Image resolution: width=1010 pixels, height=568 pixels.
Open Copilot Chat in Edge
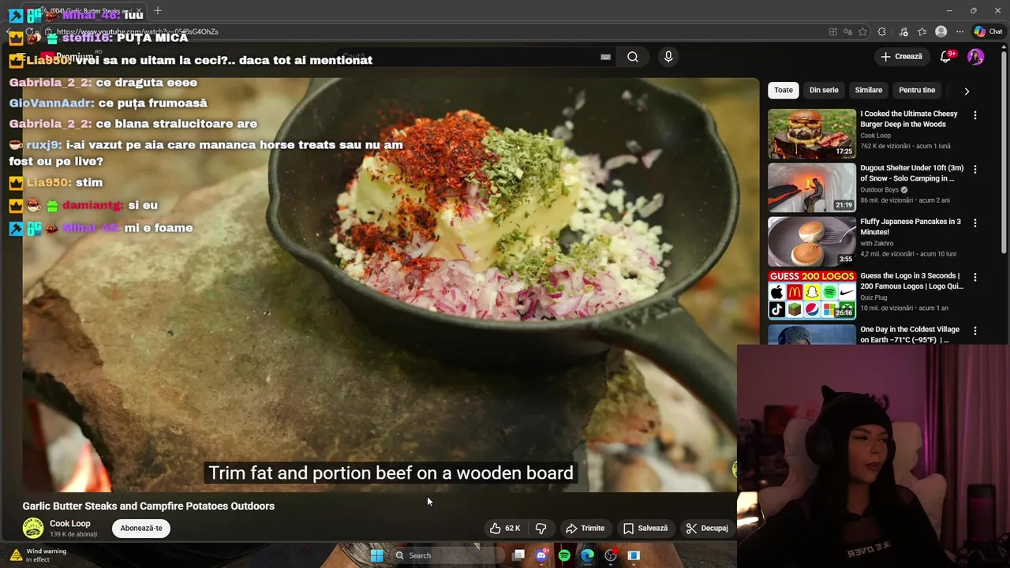point(988,32)
